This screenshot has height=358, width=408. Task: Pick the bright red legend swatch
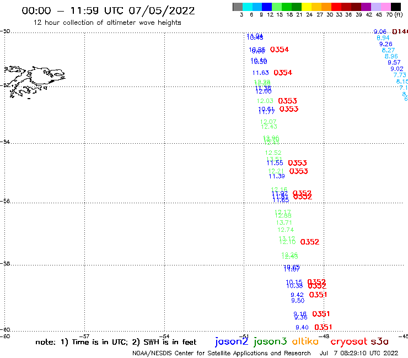point(336,7)
